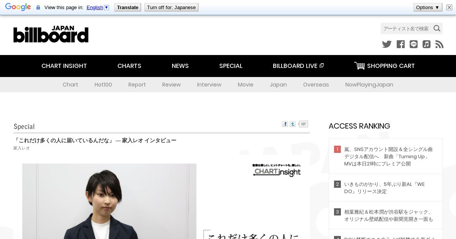Image resolution: width=456 pixels, height=239 pixels.
Task: Open ranking 3 article about 相葉雅紀＆松本潤
Action: pos(388,215)
